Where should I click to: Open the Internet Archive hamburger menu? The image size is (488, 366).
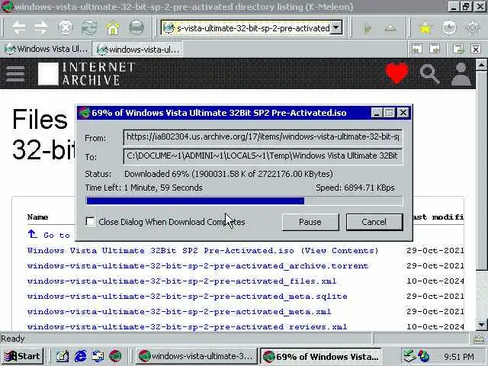[x=15, y=74]
